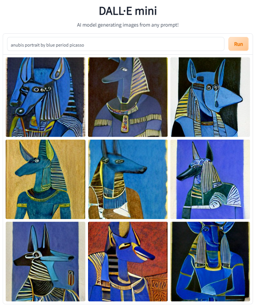Click the orange Run button
This screenshot has width=256, height=307.
238,44
